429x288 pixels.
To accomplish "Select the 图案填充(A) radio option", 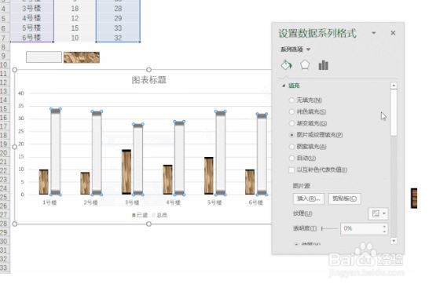I will [291, 147].
